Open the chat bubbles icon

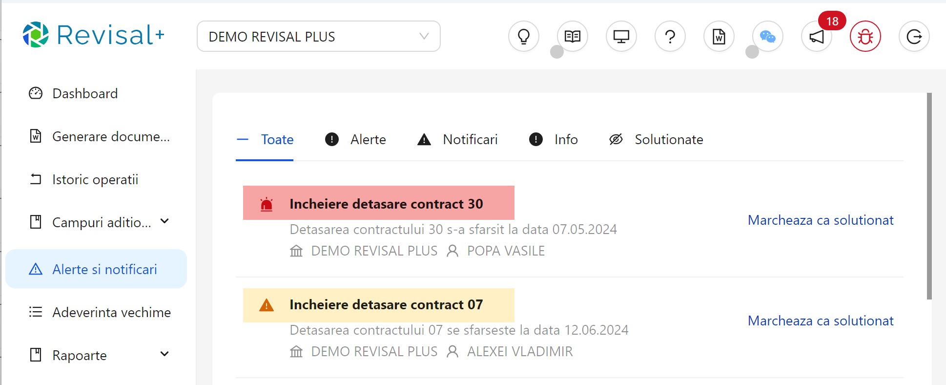tap(768, 36)
